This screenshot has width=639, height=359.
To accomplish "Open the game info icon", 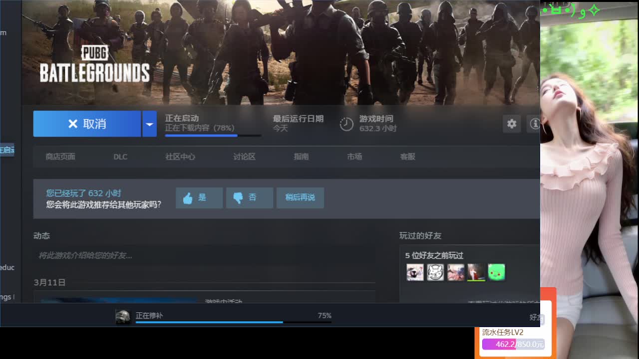I will pyautogui.click(x=534, y=124).
